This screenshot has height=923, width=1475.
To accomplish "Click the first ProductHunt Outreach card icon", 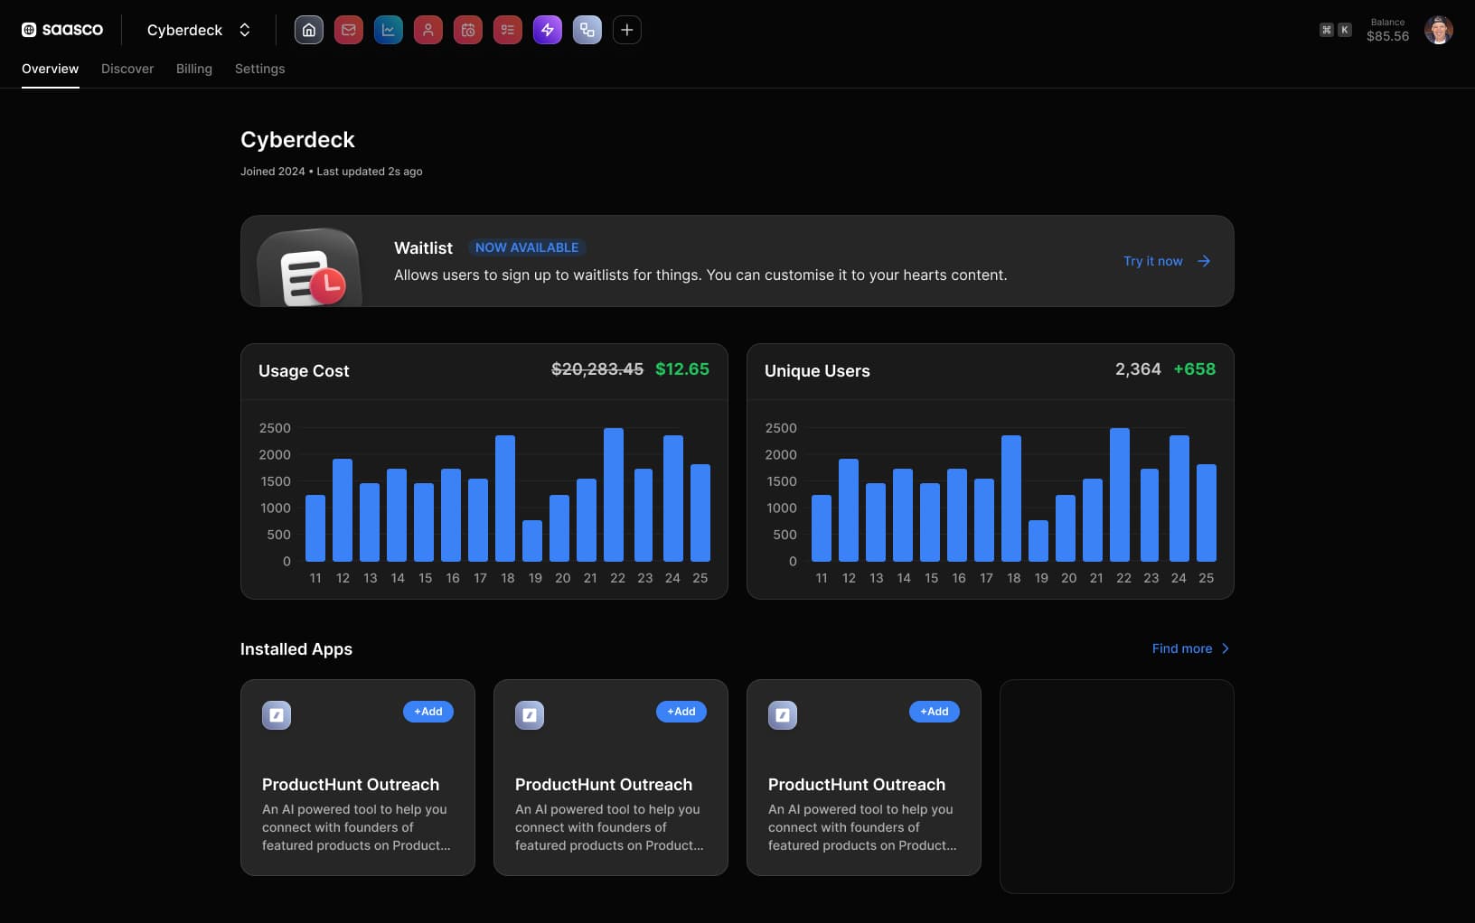I will (x=277, y=715).
